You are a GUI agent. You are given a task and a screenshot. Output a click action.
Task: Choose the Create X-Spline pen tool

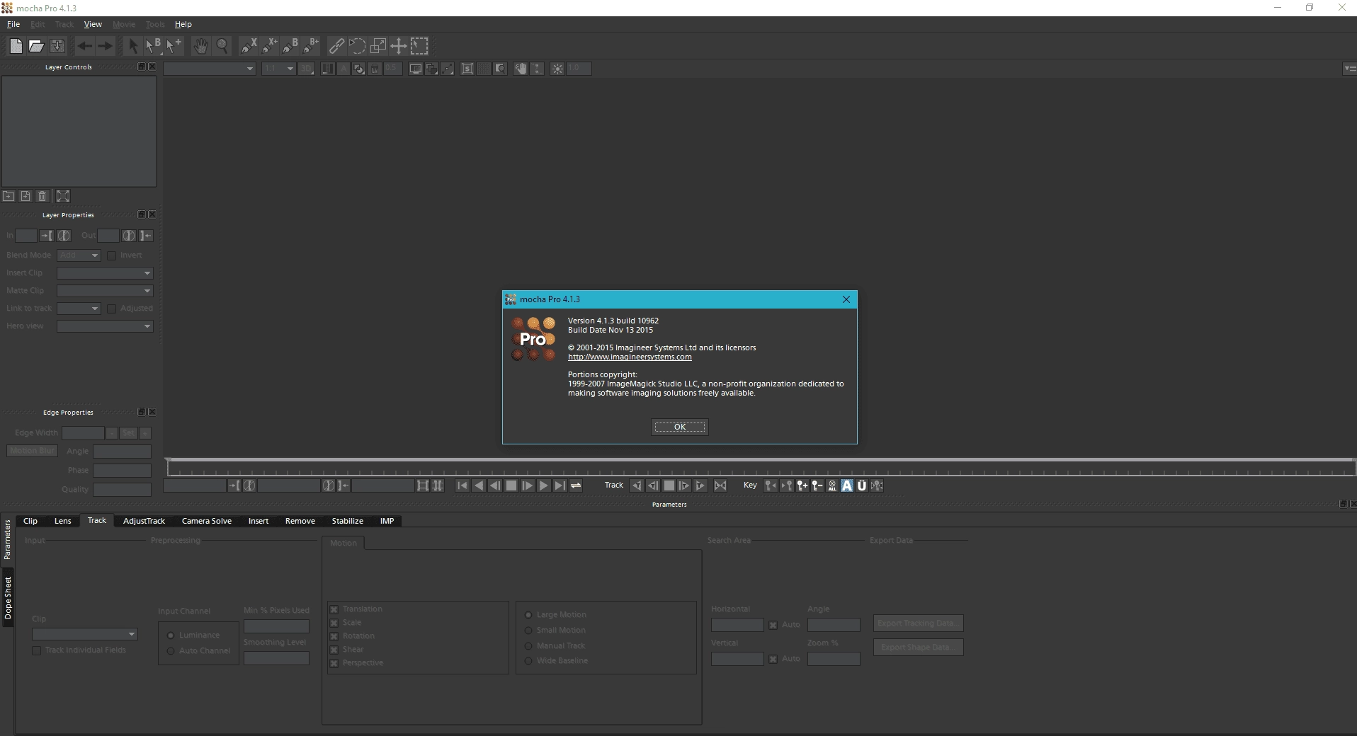249,46
